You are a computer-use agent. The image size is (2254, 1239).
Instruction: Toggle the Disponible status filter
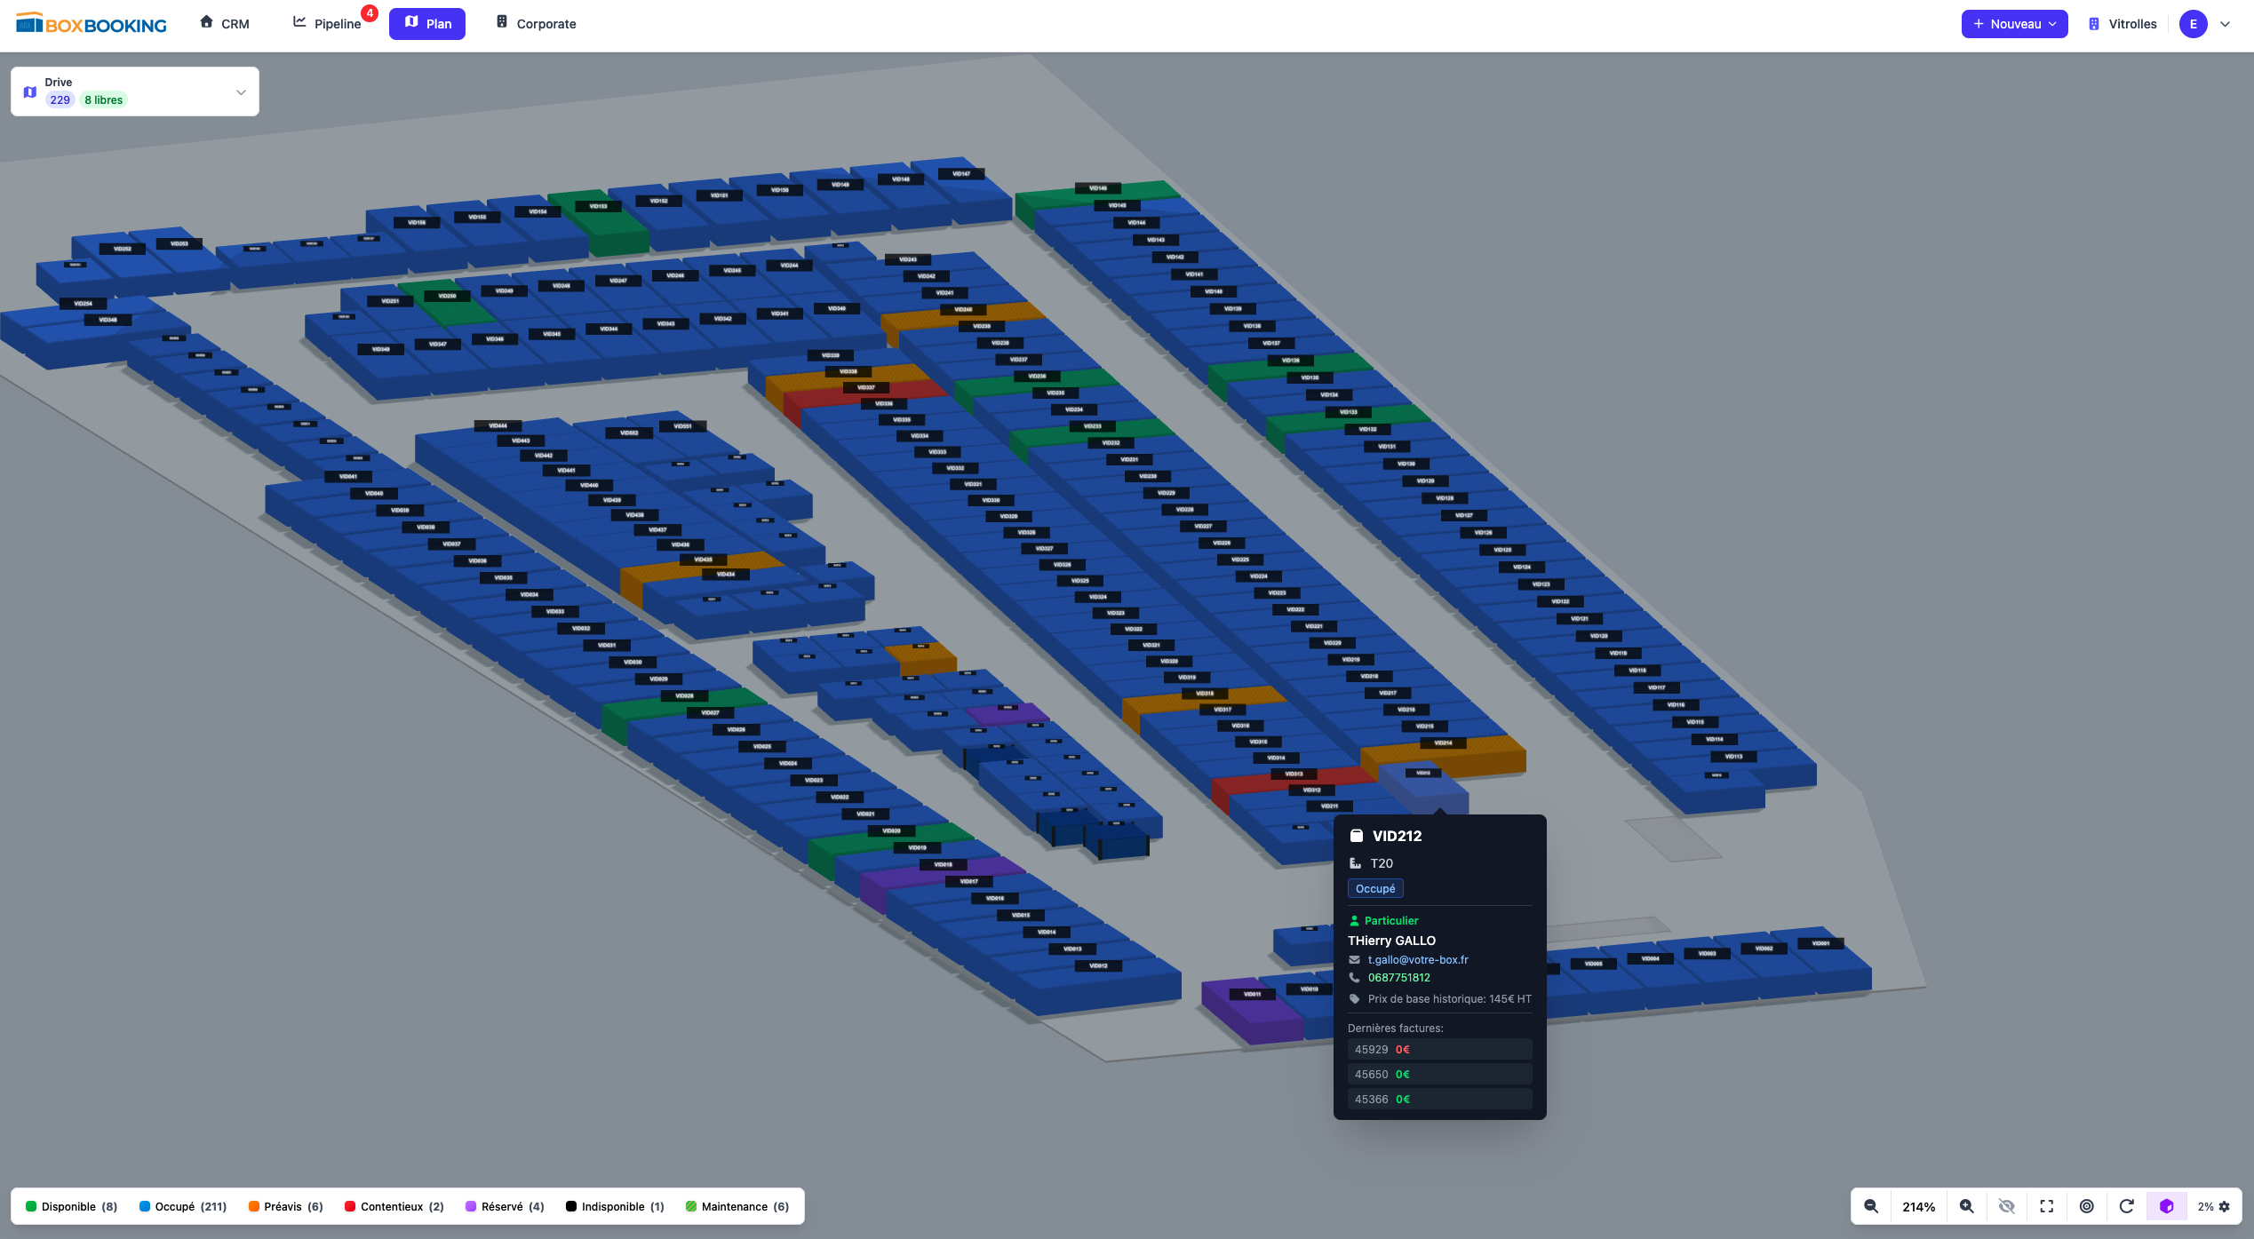[71, 1206]
